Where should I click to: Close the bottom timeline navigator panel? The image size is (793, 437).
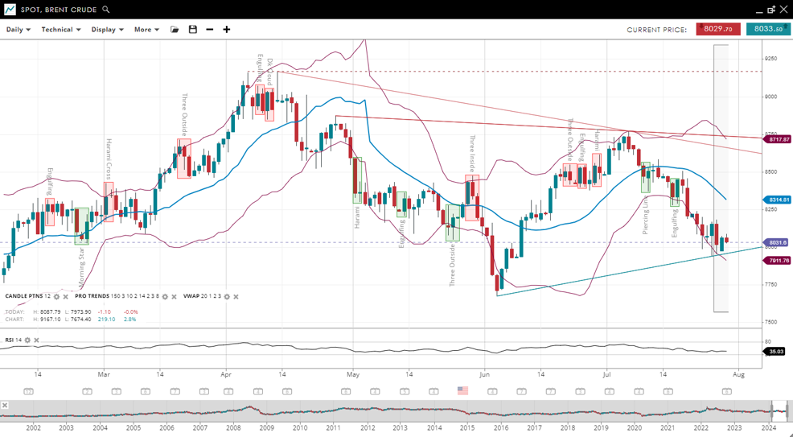tap(5, 406)
